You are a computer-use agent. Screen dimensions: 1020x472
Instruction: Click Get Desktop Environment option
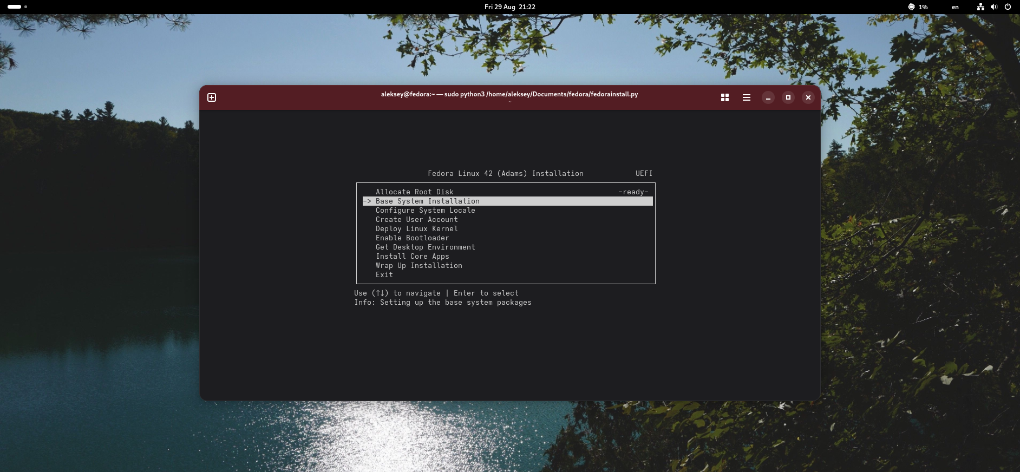click(x=426, y=247)
